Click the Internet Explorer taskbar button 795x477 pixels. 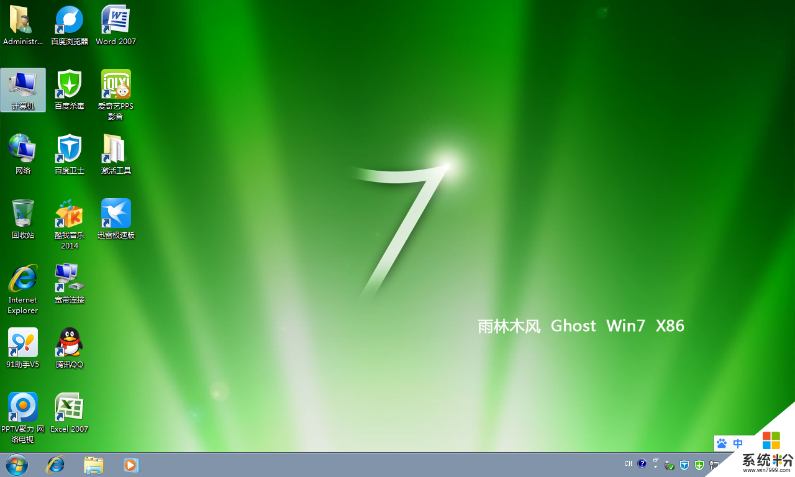click(x=56, y=465)
